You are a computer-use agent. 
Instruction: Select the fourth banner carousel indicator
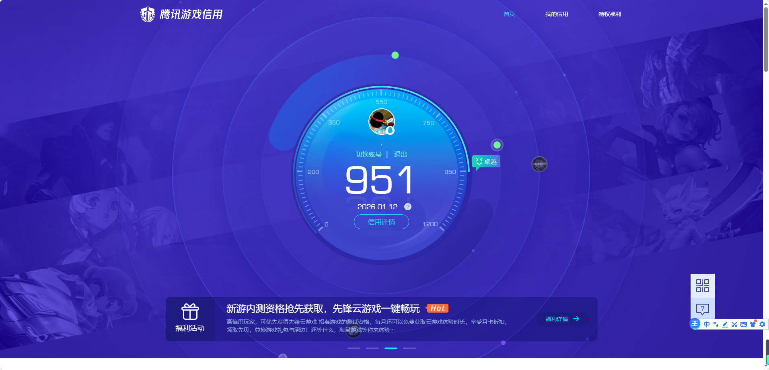pos(409,348)
